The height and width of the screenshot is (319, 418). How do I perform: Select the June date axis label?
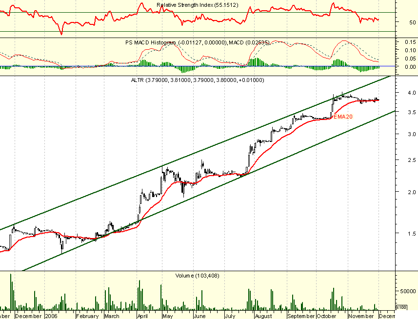(x=199, y=316)
